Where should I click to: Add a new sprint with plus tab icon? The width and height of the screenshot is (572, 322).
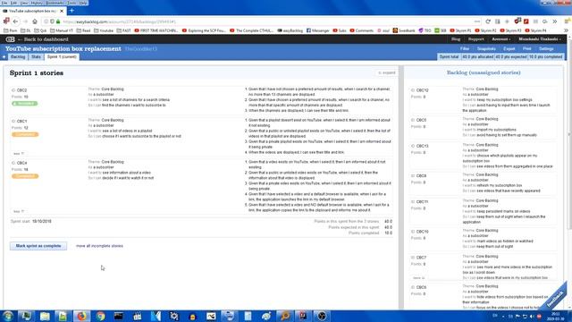pos(4,57)
